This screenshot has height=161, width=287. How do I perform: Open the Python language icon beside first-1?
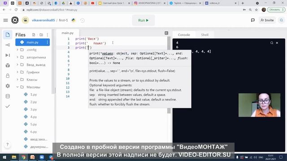(74, 20)
